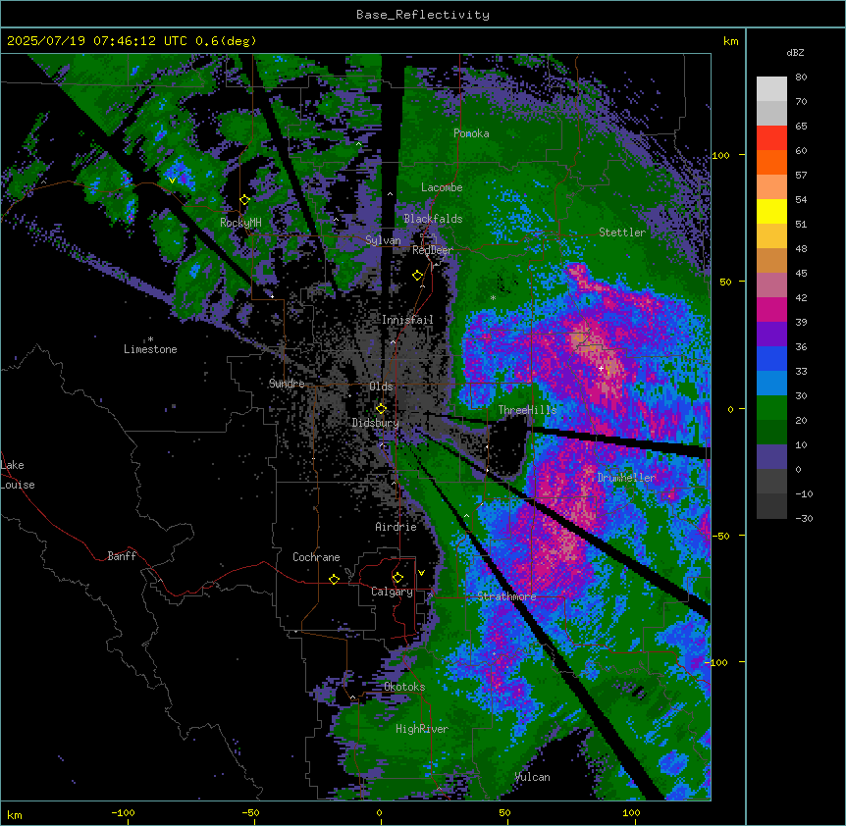Click the Cochrane town label

coord(316,557)
